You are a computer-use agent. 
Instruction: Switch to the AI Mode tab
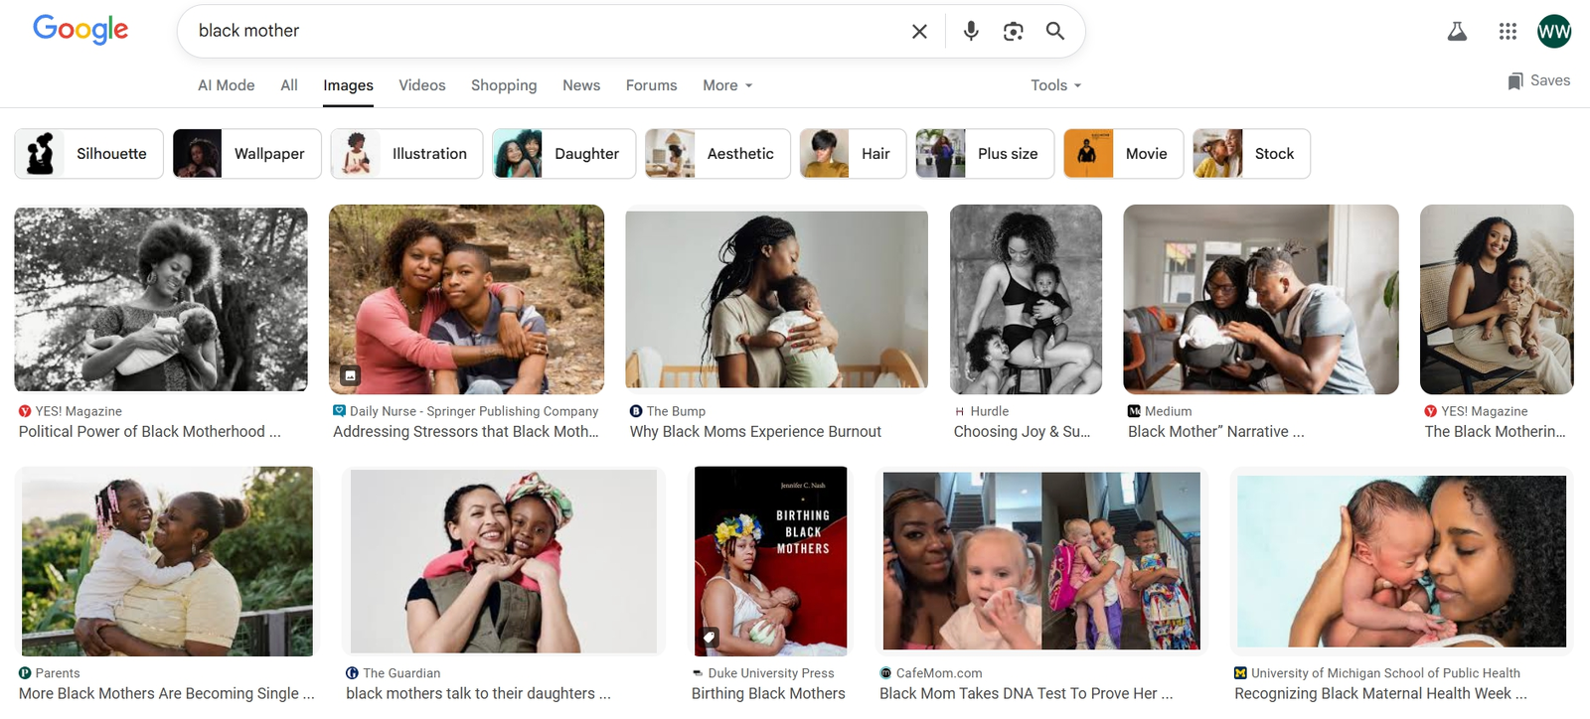click(227, 85)
